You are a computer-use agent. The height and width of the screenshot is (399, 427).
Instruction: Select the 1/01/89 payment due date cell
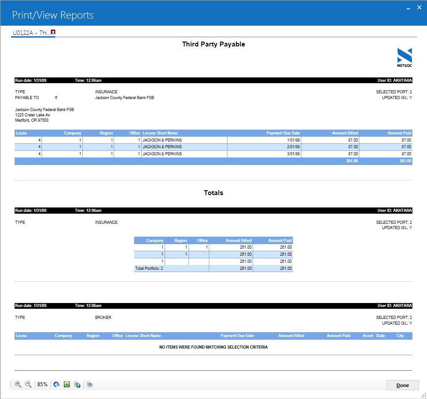click(x=264, y=140)
